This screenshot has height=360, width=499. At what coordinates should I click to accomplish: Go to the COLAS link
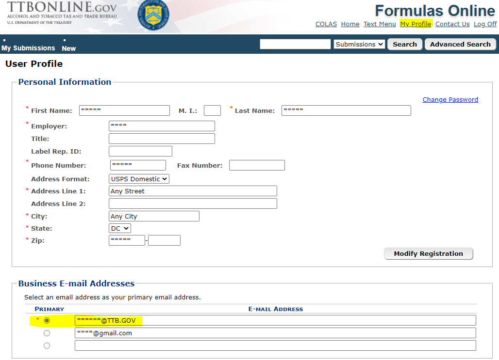(326, 24)
